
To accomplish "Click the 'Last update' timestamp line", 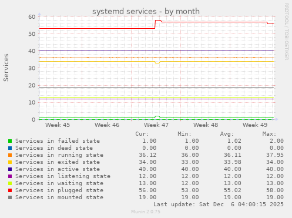I will [219, 204].
